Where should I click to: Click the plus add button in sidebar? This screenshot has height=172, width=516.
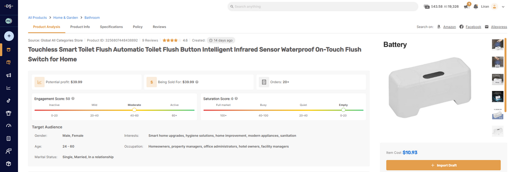point(9,36)
